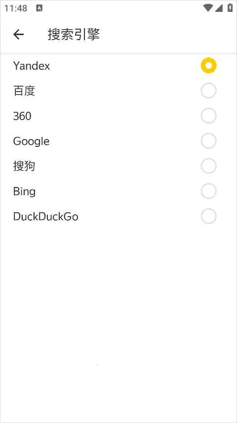
Task: Choose the DuckDuckGo list entry label
Action: pyautogui.click(x=46, y=216)
